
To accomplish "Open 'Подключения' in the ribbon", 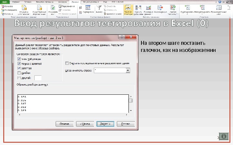I will click(x=66, y=6).
